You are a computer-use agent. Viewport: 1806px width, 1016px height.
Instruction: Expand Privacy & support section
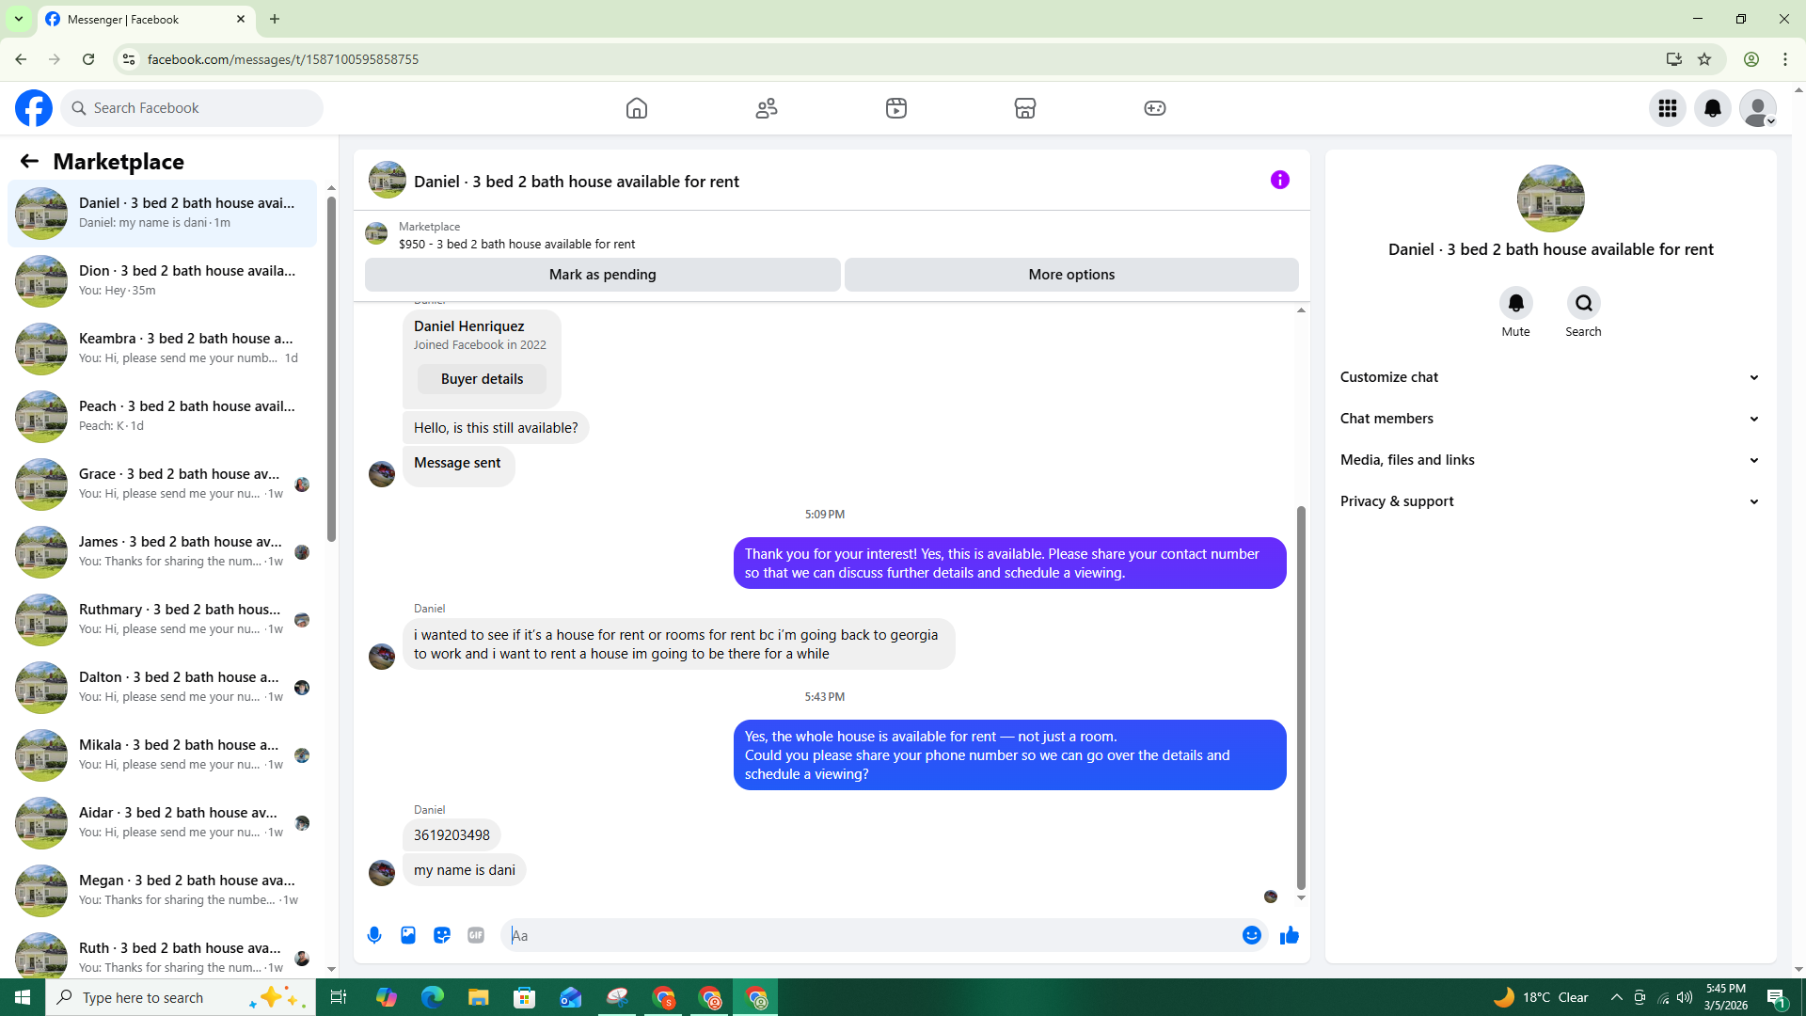[x=1549, y=501]
